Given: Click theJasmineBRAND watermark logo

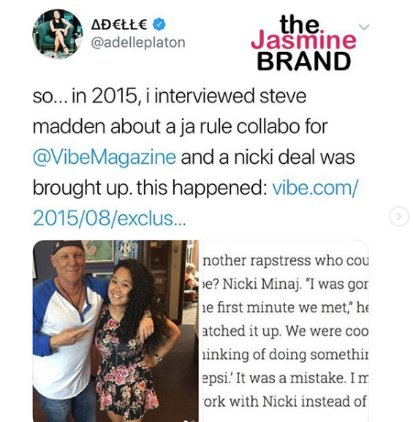Looking at the screenshot, I should (x=303, y=43).
